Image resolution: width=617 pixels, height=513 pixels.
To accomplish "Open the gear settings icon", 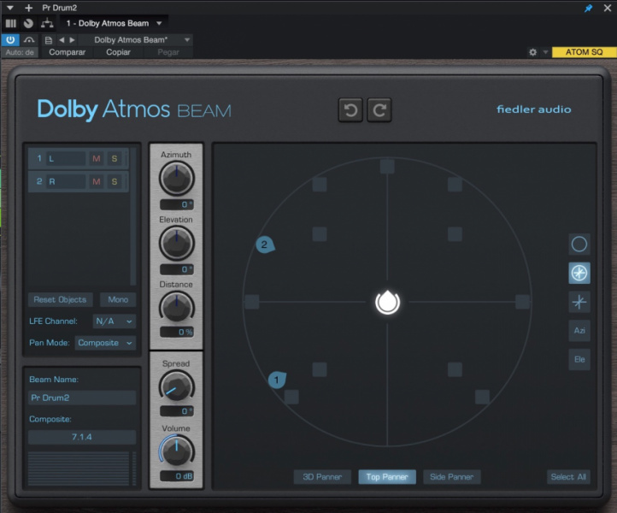I will click(x=532, y=52).
